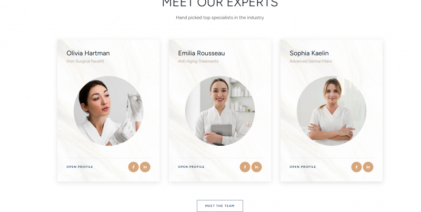Click Open Profile under Sophia Kaelin
The width and height of the screenshot is (421, 212).
[303, 167]
